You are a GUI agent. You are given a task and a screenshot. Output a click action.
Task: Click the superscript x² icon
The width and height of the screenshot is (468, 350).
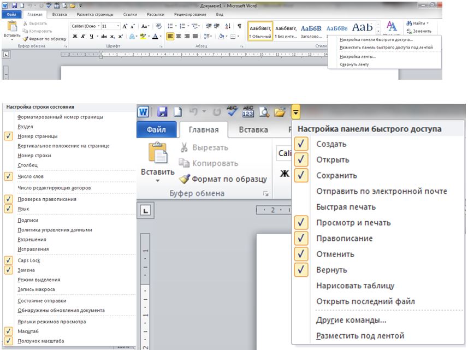(121, 37)
